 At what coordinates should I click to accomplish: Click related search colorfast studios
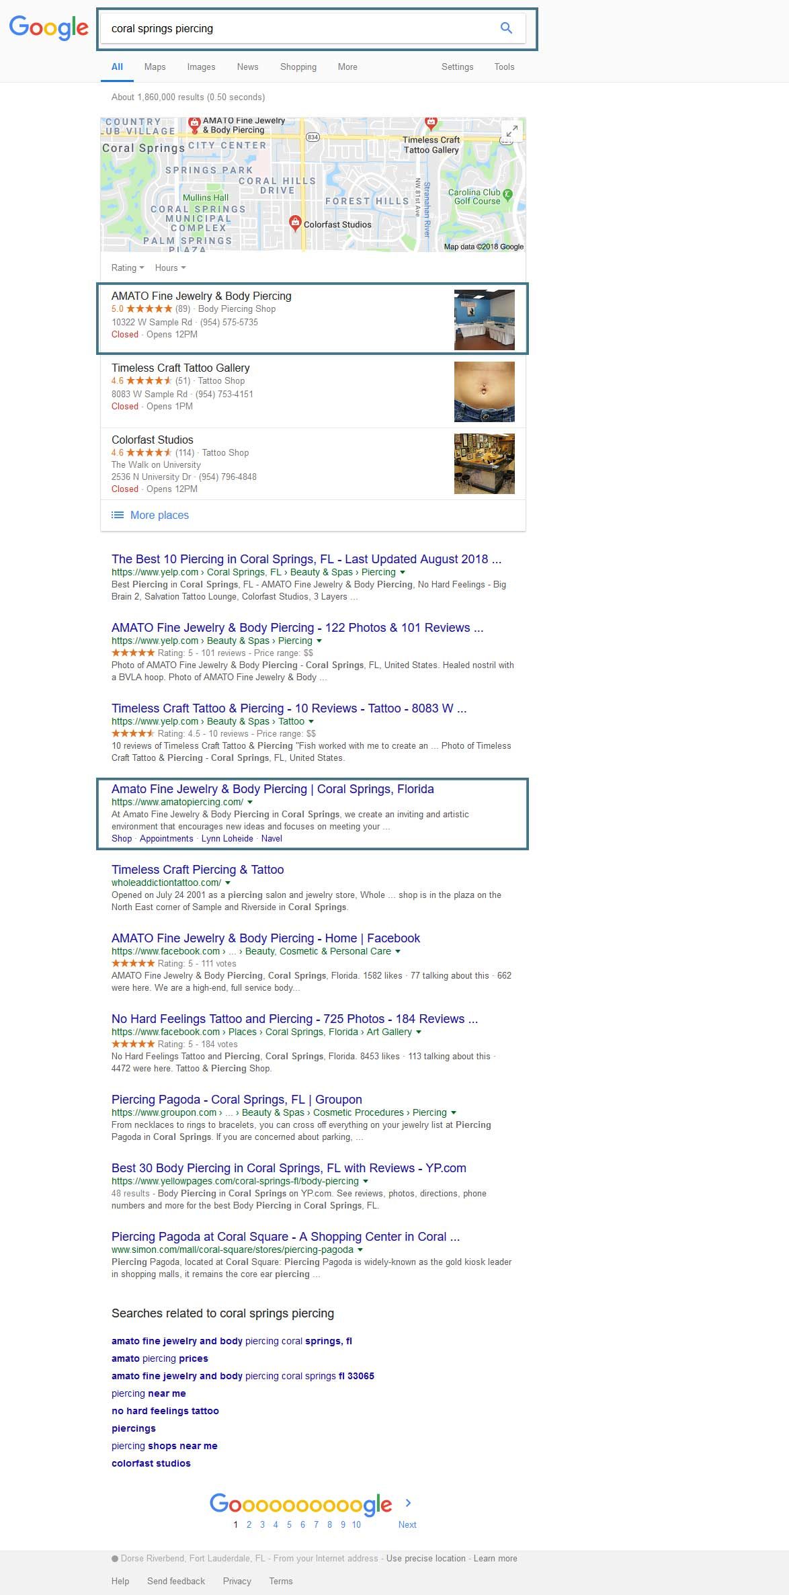tap(151, 1463)
